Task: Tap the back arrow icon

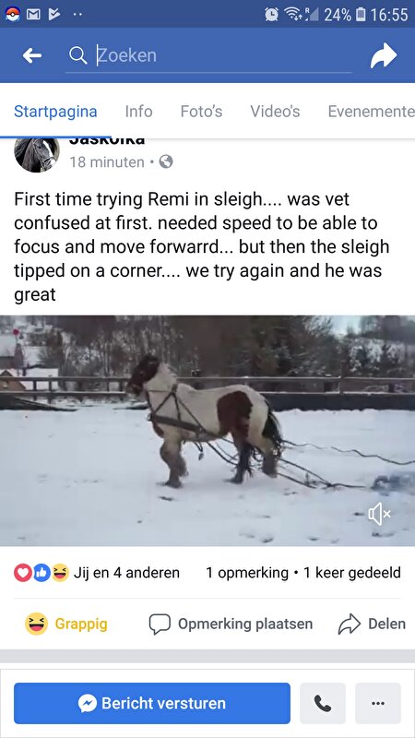Action: pyautogui.click(x=32, y=56)
